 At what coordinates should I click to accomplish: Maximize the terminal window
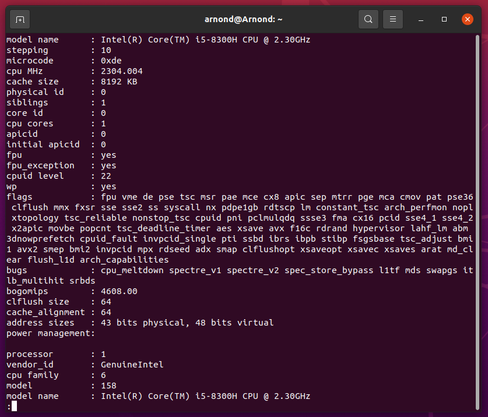(x=444, y=19)
